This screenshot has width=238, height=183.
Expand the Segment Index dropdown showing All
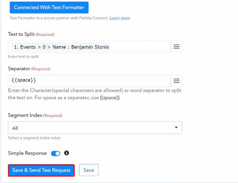[x=95, y=128]
